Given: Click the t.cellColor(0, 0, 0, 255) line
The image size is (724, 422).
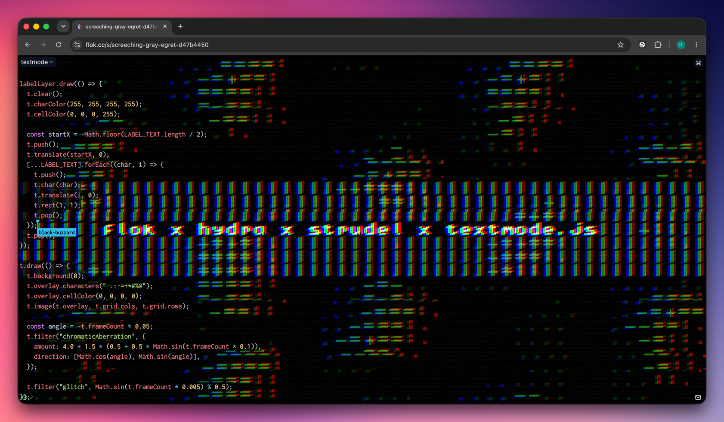Looking at the screenshot, I should point(73,114).
